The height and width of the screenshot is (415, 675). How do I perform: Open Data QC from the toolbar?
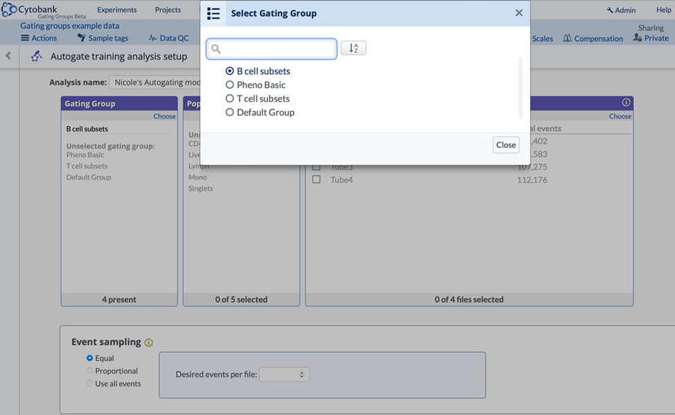[168, 38]
